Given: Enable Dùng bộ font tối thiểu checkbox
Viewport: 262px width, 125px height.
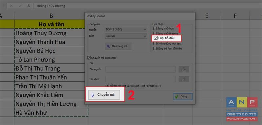Looking at the screenshot, I should click(x=155, y=49).
